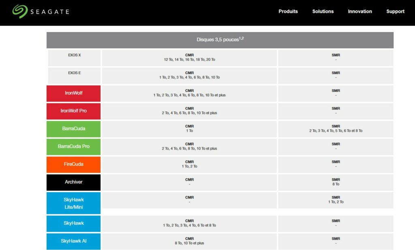This screenshot has width=415, height=250.
Task: Click EXOS E CMR capacities '1 To, 2 To, 3 To, 4 To, 6 To, 8 To, 10 To'
Action: pyautogui.click(x=190, y=77)
